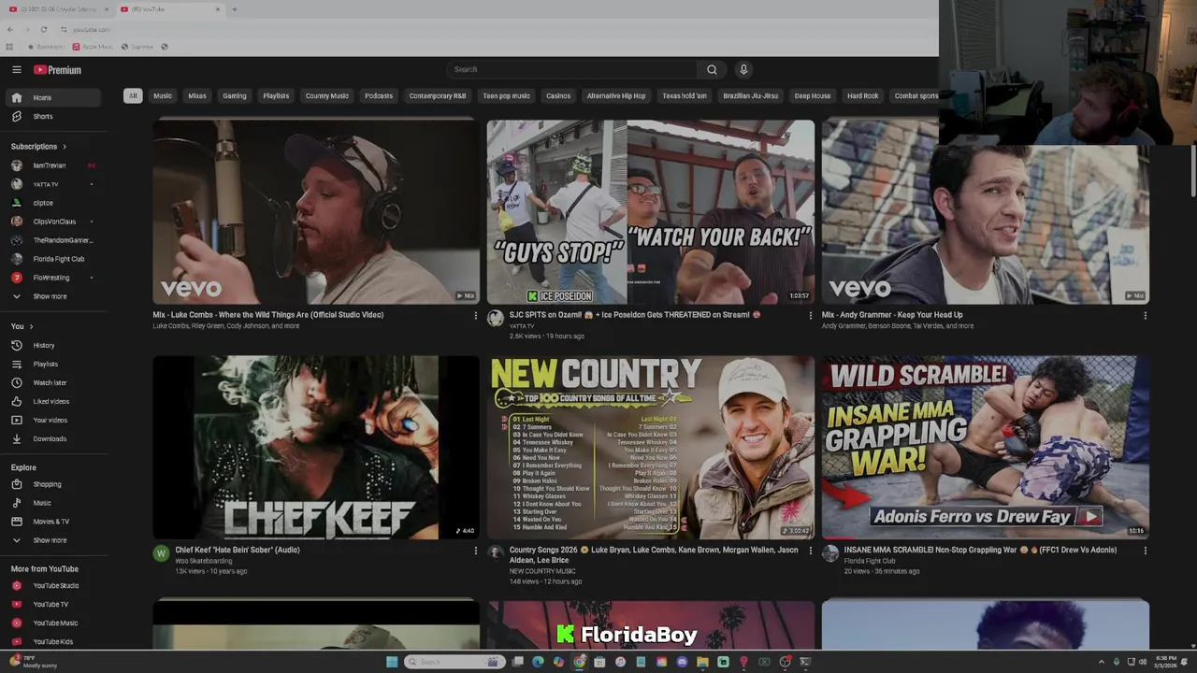The width and height of the screenshot is (1197, 673).
Task: Open Downloads page
Action: pos(55,438)
